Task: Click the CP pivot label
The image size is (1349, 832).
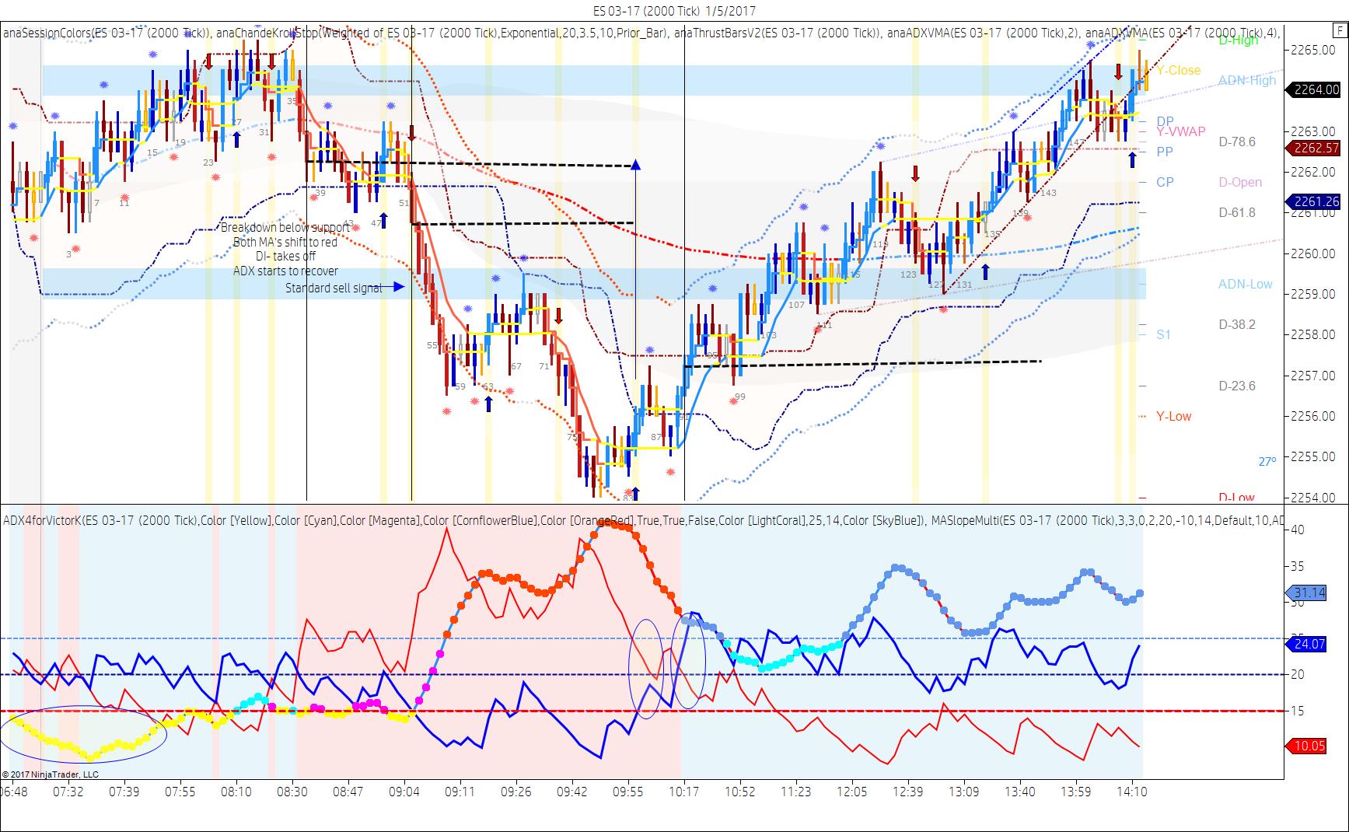Action: tap(1165, 182)
